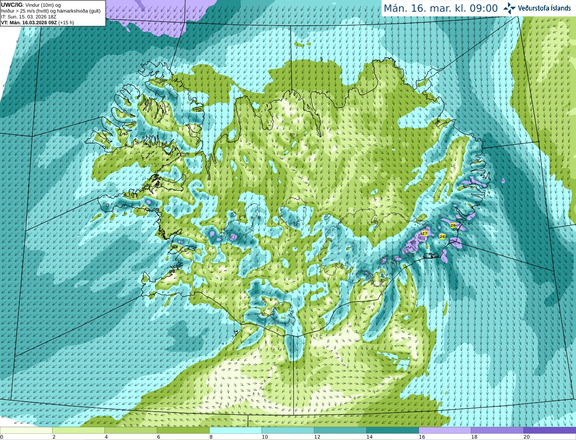The image size is (576, 440).
Task: Click the scale label 20
Action: [x=526, y=437]
